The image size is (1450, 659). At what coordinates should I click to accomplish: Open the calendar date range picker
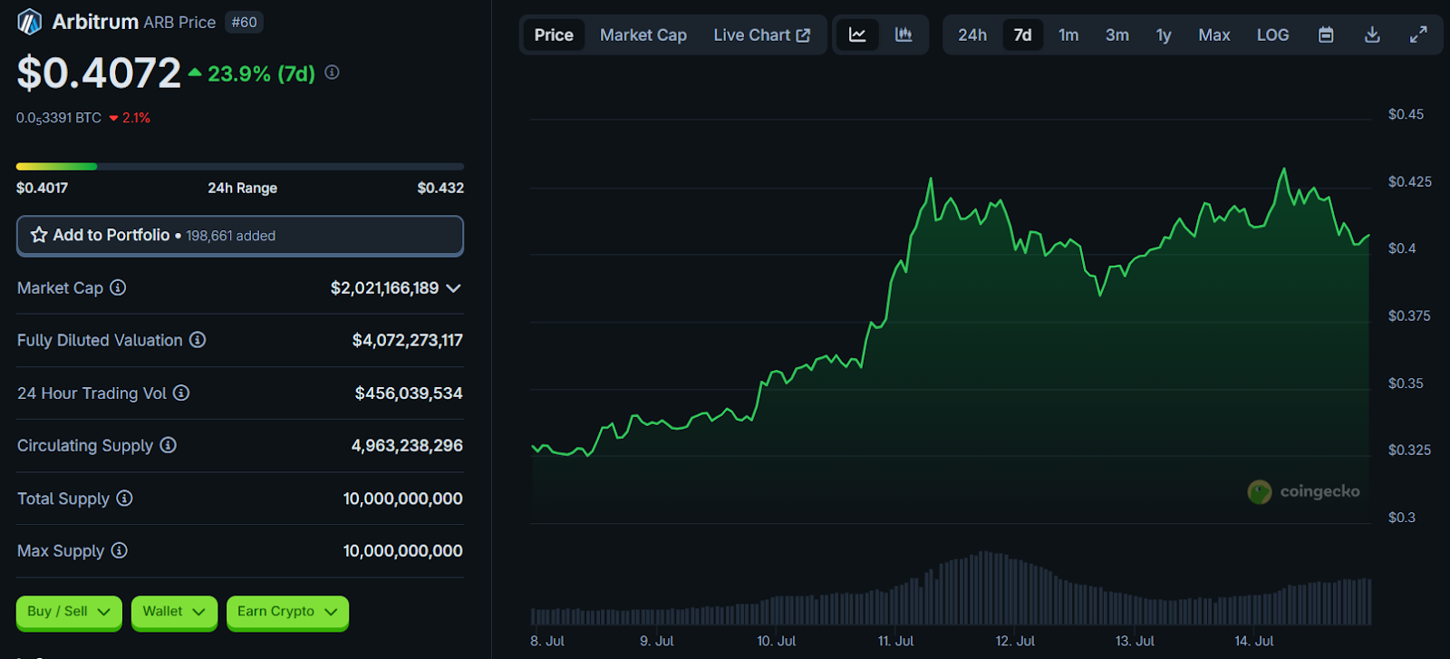[x=1326, y=34]
